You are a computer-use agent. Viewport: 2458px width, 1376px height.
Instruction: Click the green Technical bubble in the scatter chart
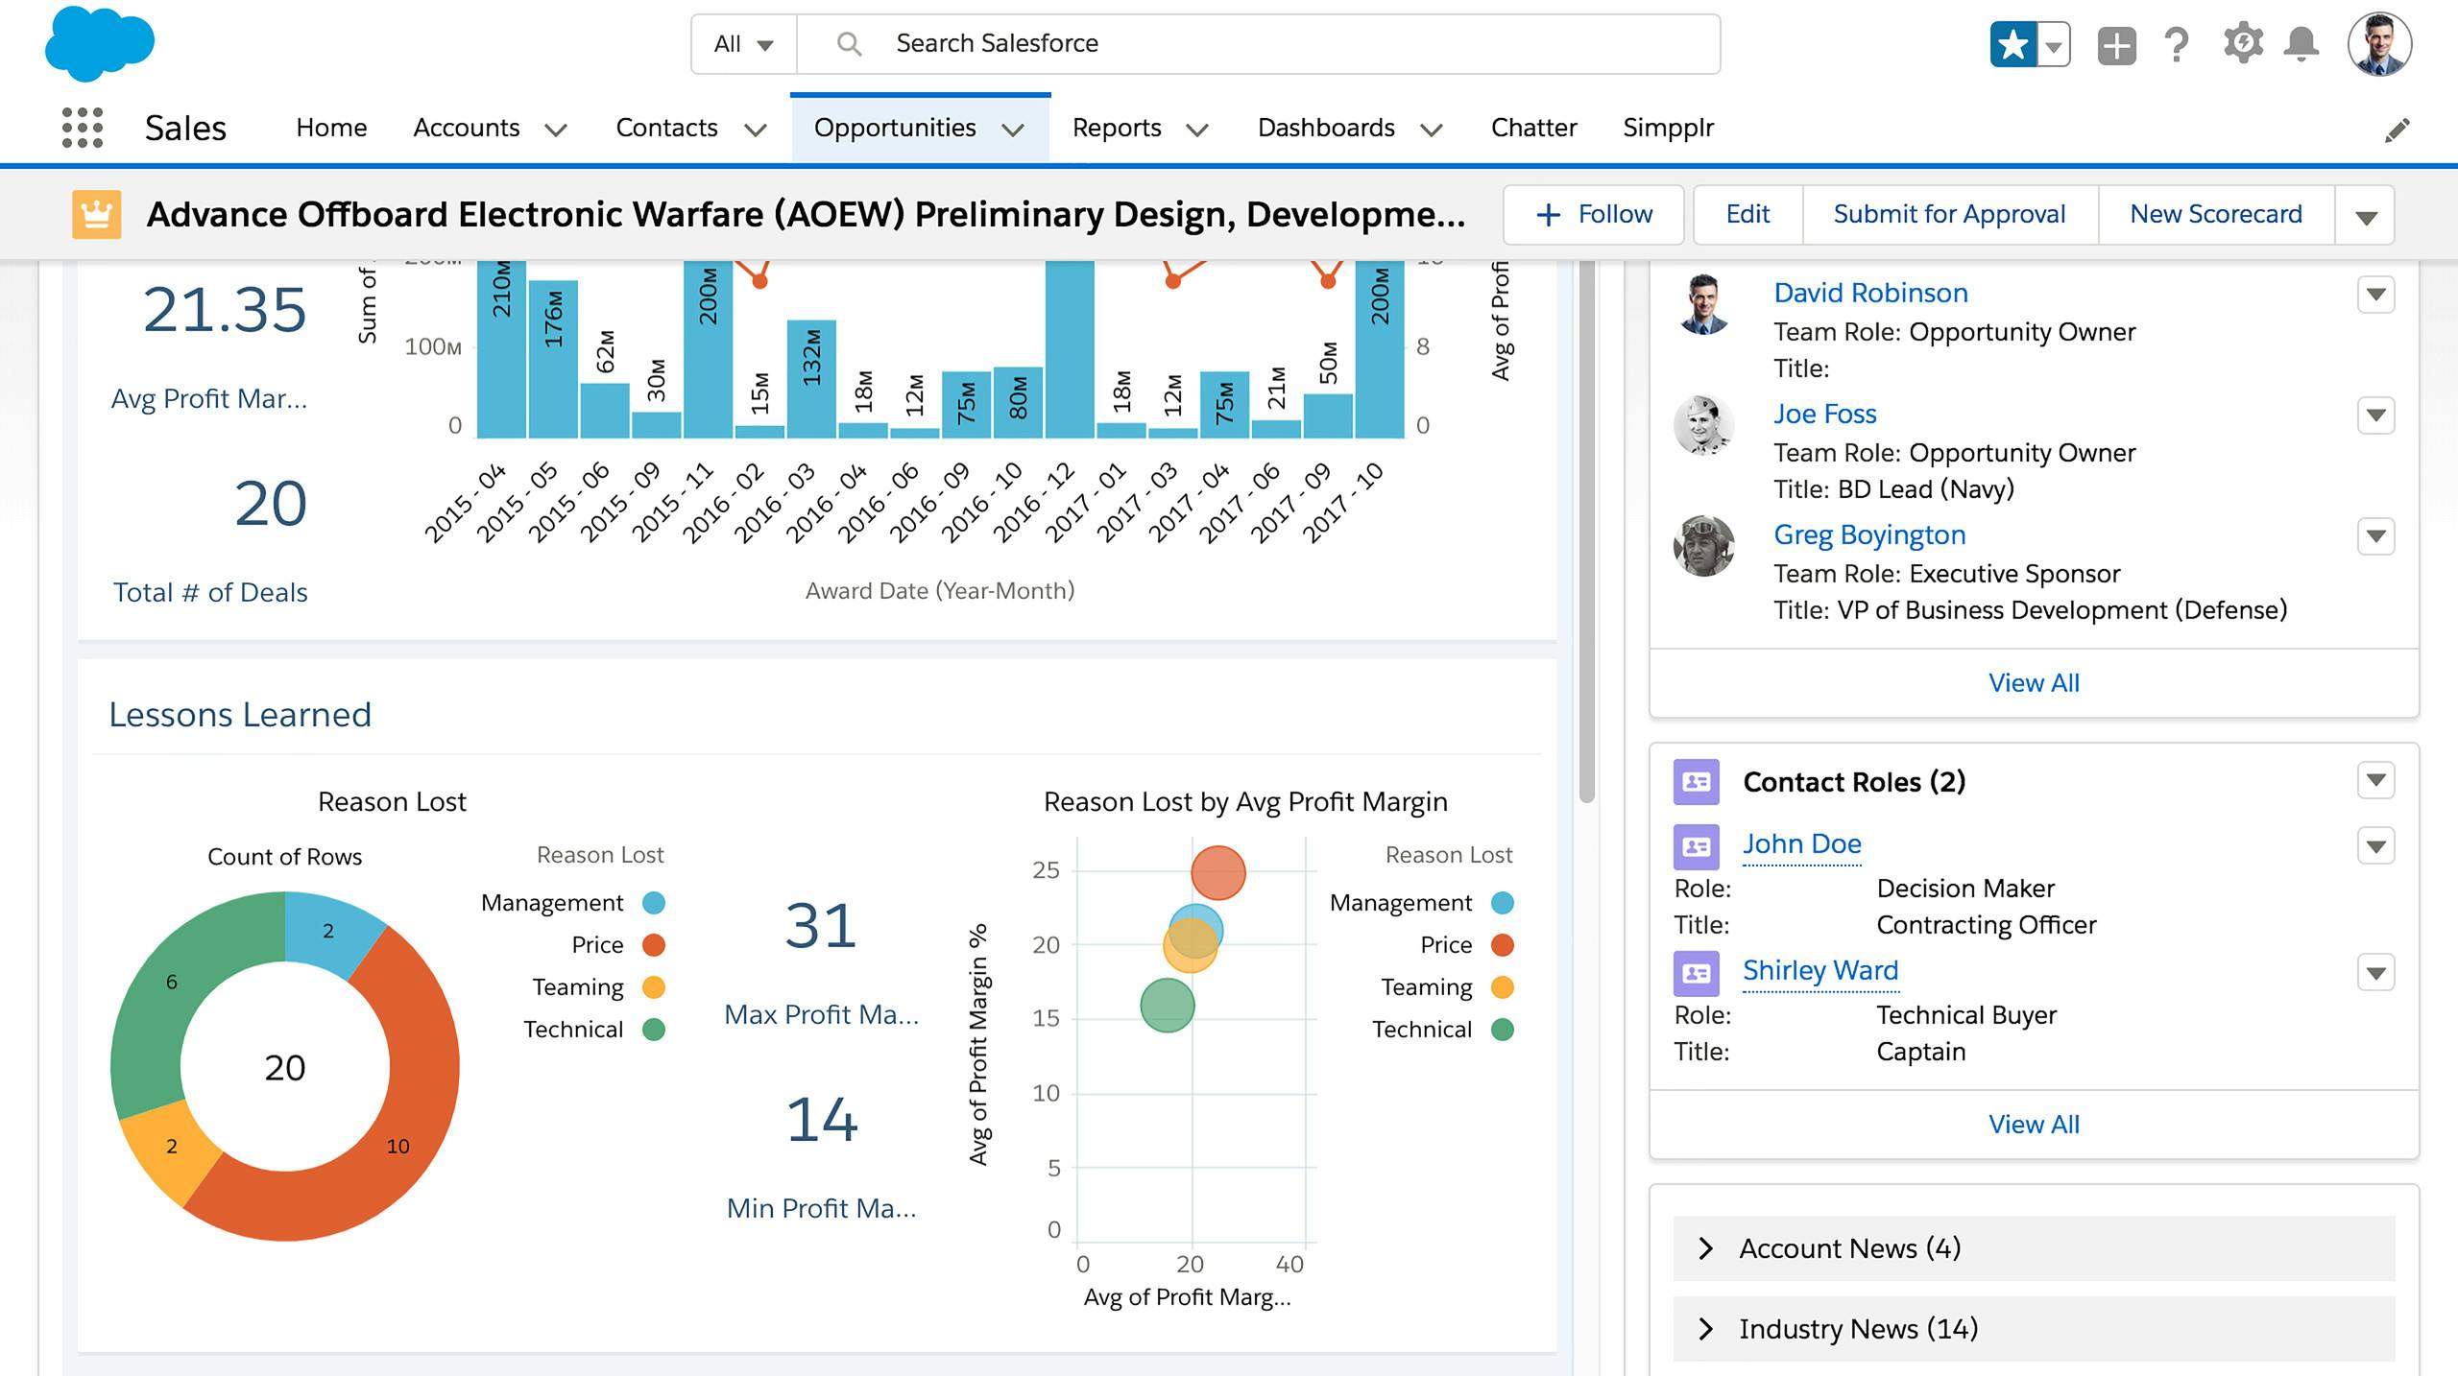pyautogui.click(x=1167, y=1006)
